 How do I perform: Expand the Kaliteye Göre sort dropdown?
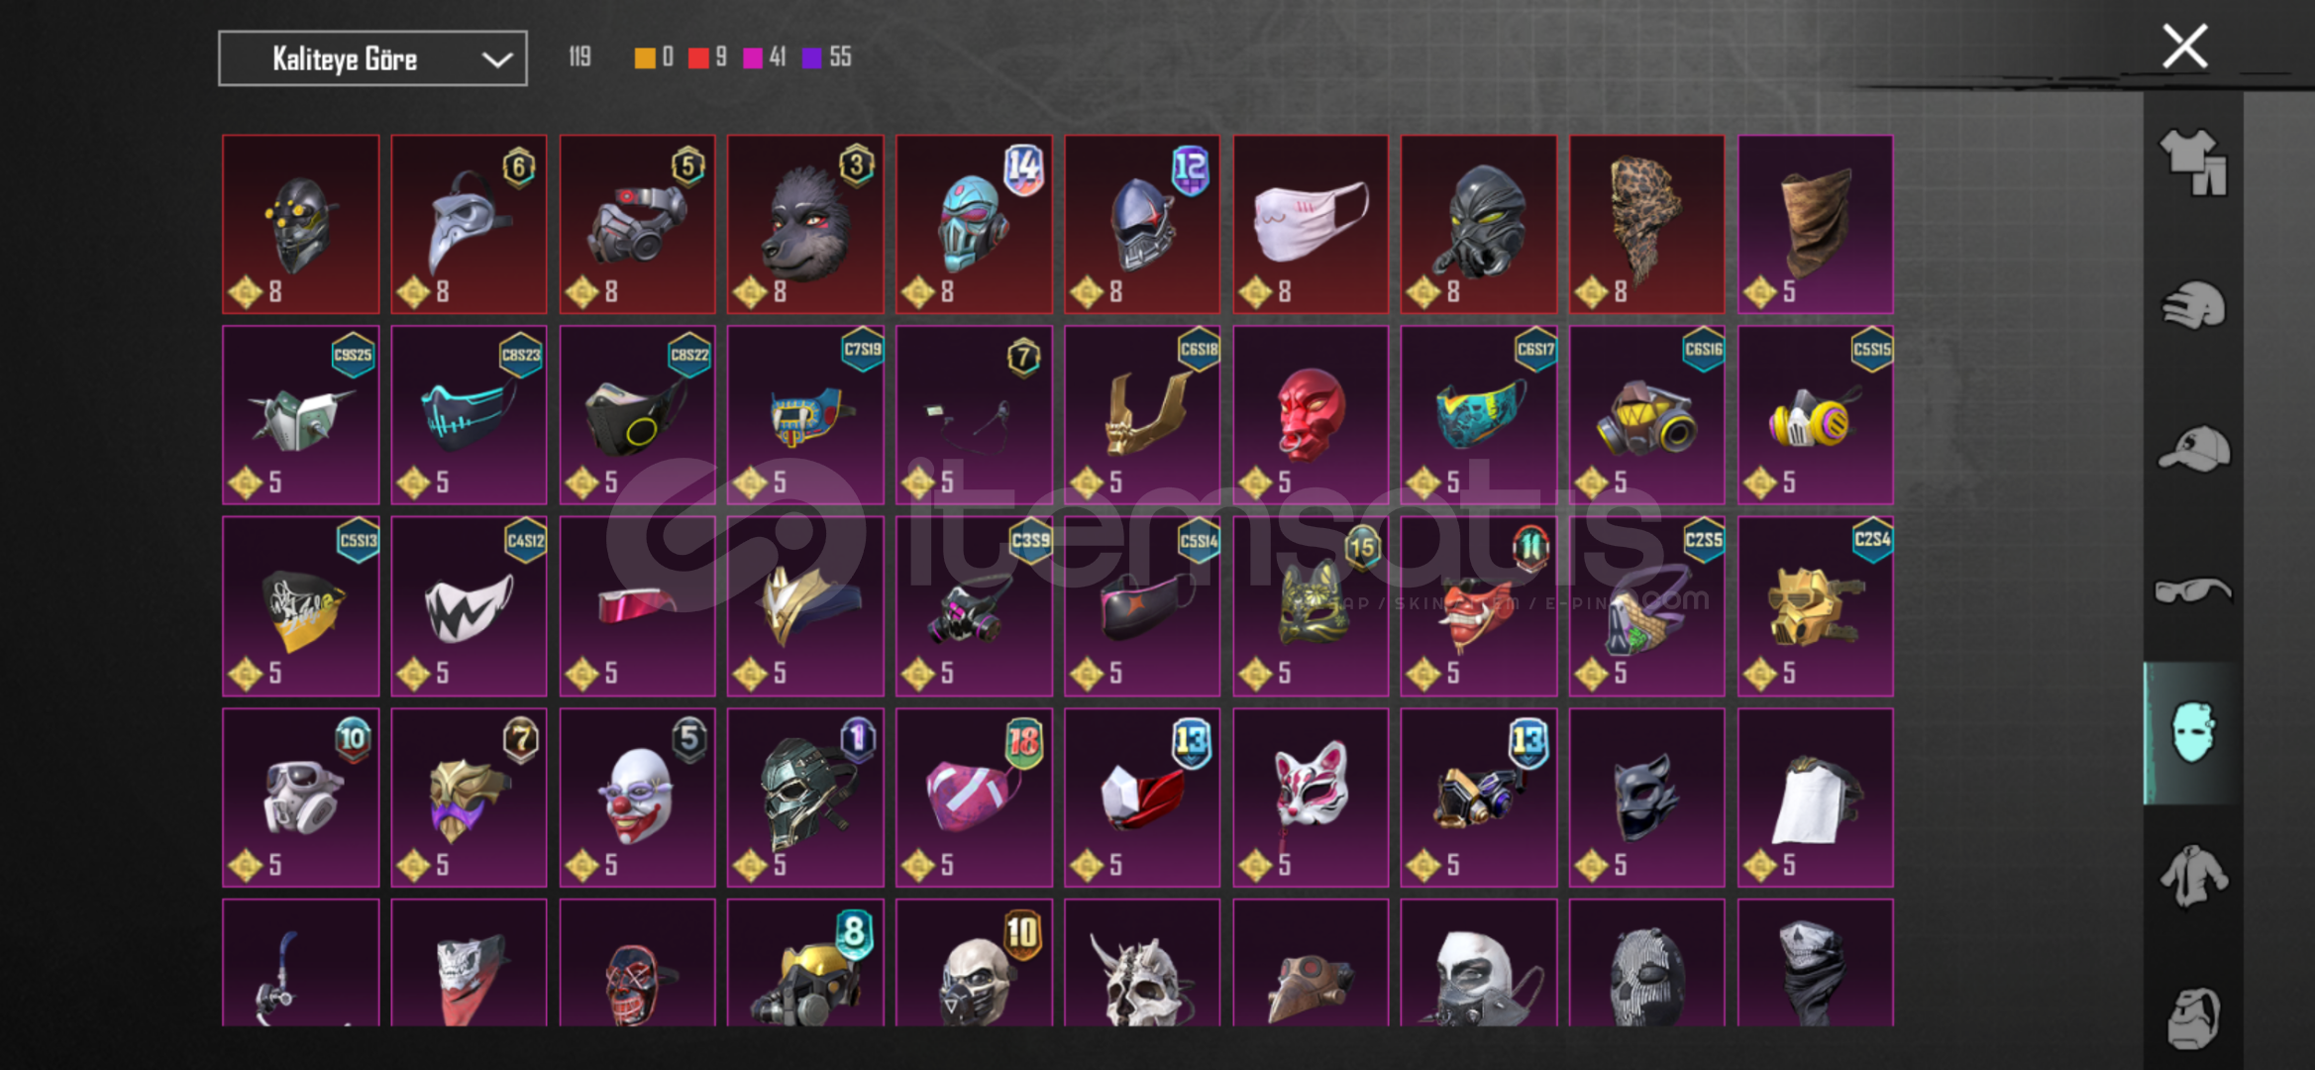[x=372, y=58]
